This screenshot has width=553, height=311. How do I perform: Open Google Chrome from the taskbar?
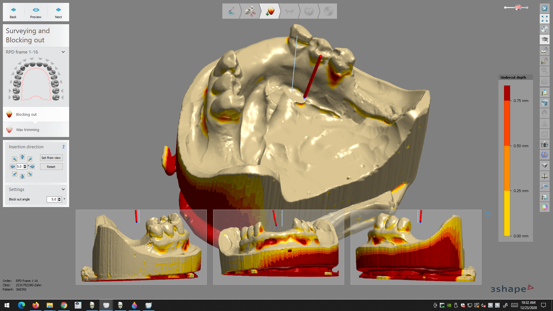(64, 305)
